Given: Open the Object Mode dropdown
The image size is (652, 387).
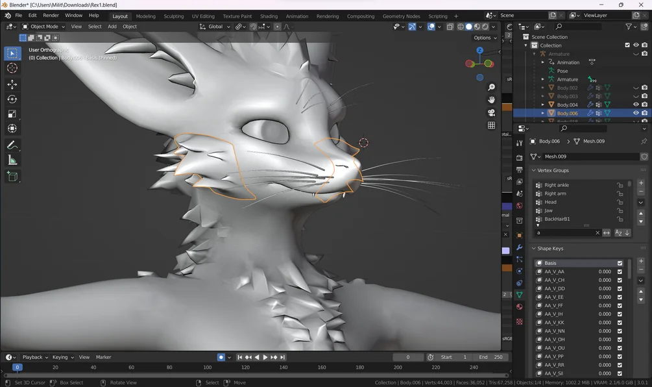Looking at the screenshot, I should point(43,27).
